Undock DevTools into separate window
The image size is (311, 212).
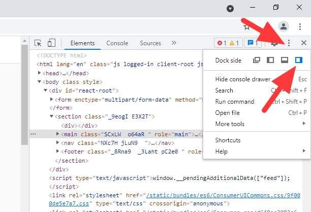click(x=257, y=60)
